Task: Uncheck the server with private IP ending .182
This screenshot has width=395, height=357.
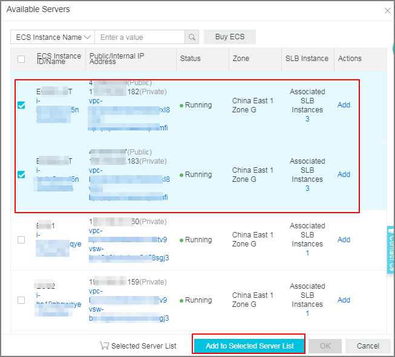Action: 21,105
